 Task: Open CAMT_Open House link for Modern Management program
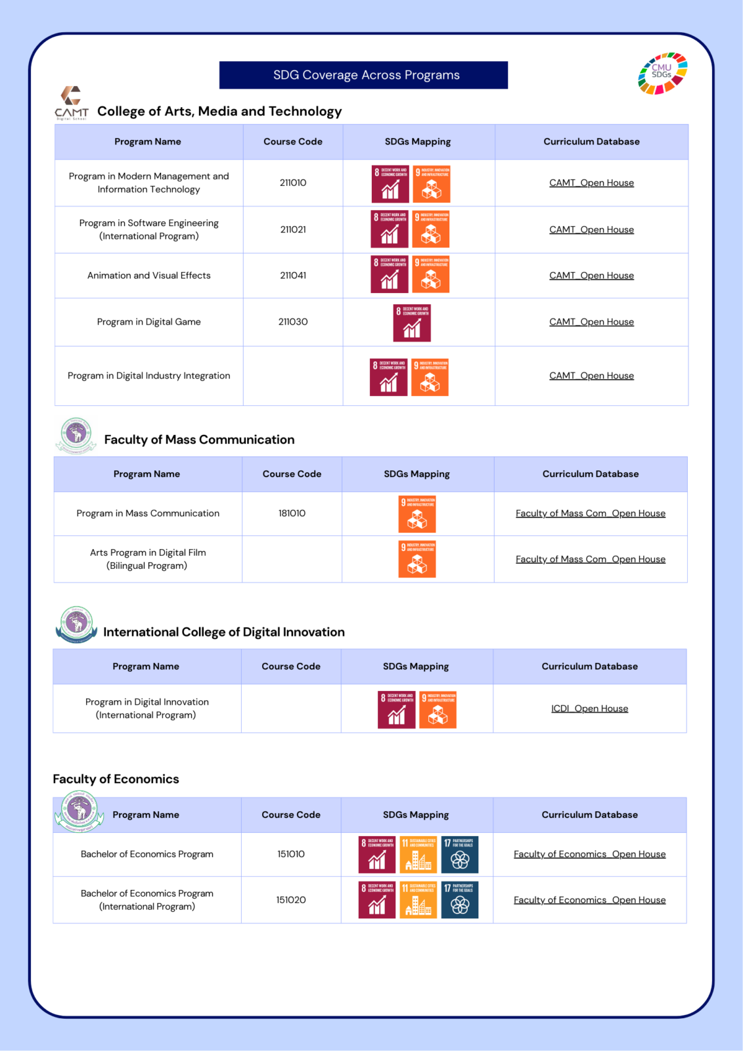[x=591, y=183]
